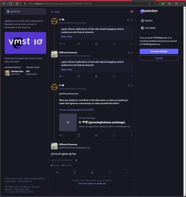
Task: Toggle content warnings with eye icon
Action: (132, 12)
